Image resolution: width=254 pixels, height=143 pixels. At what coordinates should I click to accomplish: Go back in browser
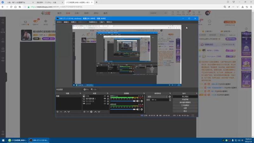(x=3, y=7)
